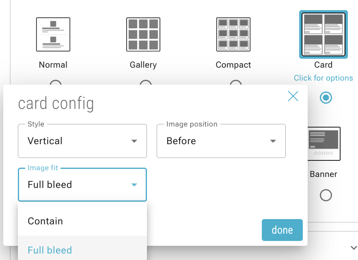358x260 pixels.
Task: Click the 'Click for options' link
Action: (323, 78)
